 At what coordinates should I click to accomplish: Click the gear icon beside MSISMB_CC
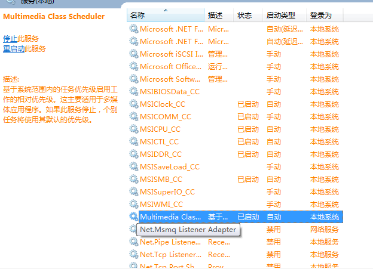pos(134,180)
